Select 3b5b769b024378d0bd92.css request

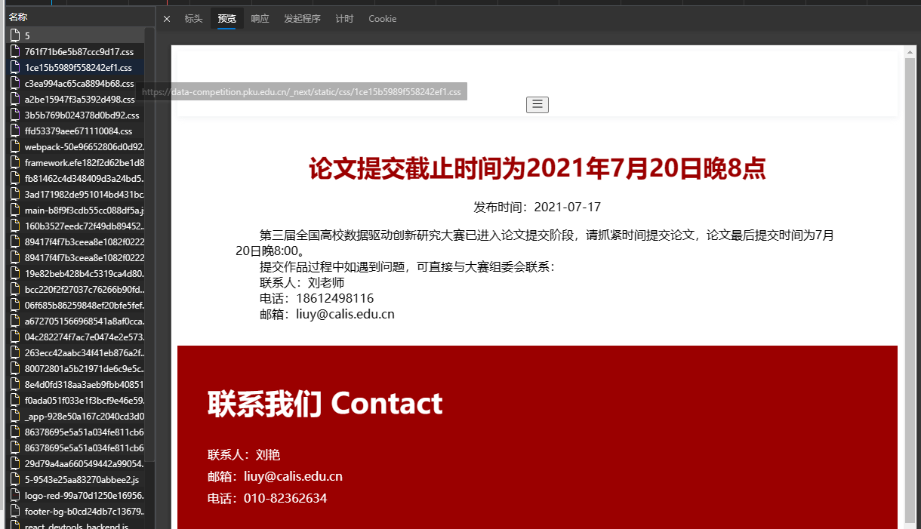82,115
